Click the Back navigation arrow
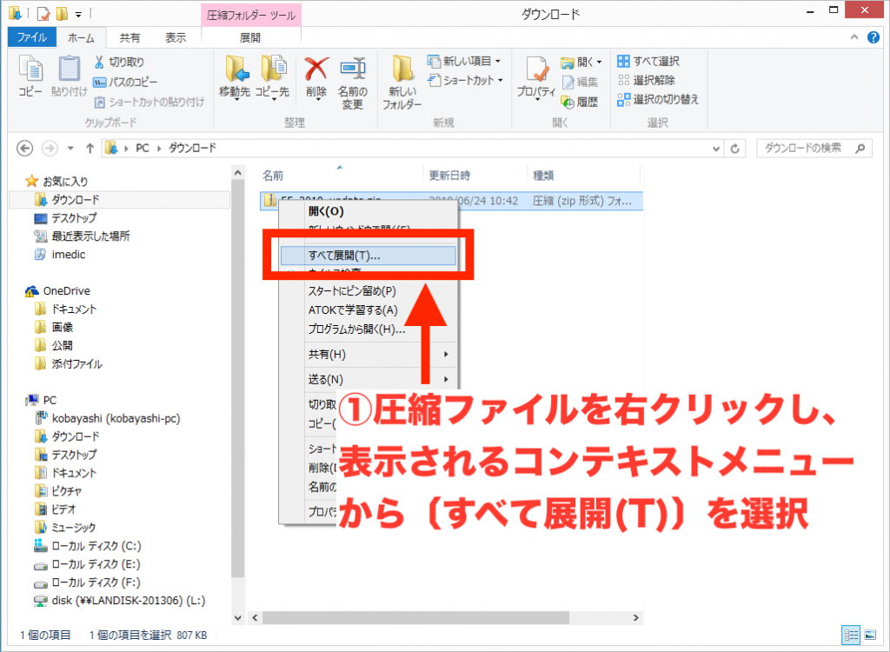The width and height of the screenshot is (890, 652). click(24, 149)
